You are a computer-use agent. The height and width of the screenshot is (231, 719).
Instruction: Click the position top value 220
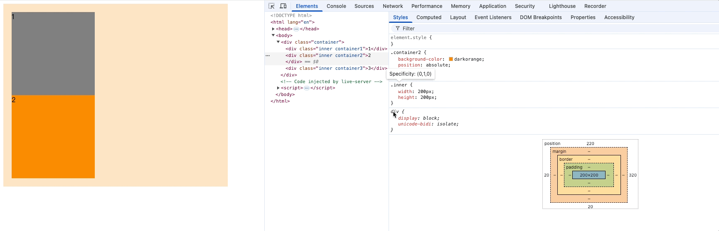click(590, 144)
